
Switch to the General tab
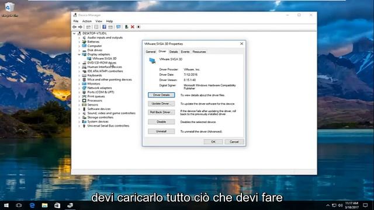(151, 52)
